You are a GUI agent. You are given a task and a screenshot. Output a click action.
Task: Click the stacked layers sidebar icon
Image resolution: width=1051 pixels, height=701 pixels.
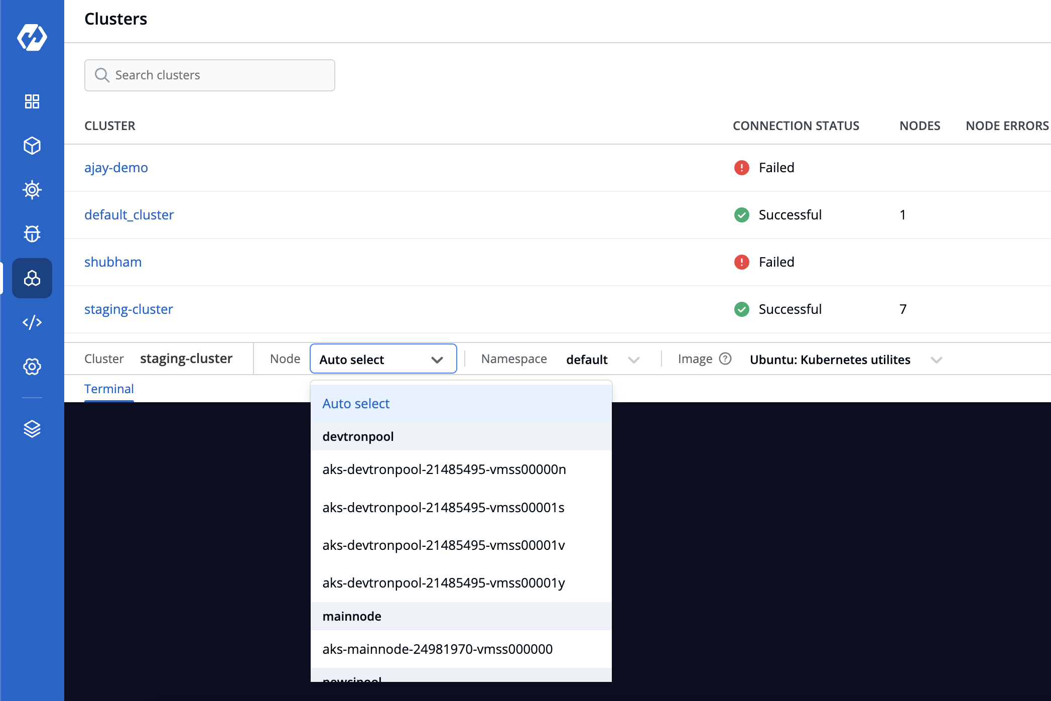[x=32, y=429]
